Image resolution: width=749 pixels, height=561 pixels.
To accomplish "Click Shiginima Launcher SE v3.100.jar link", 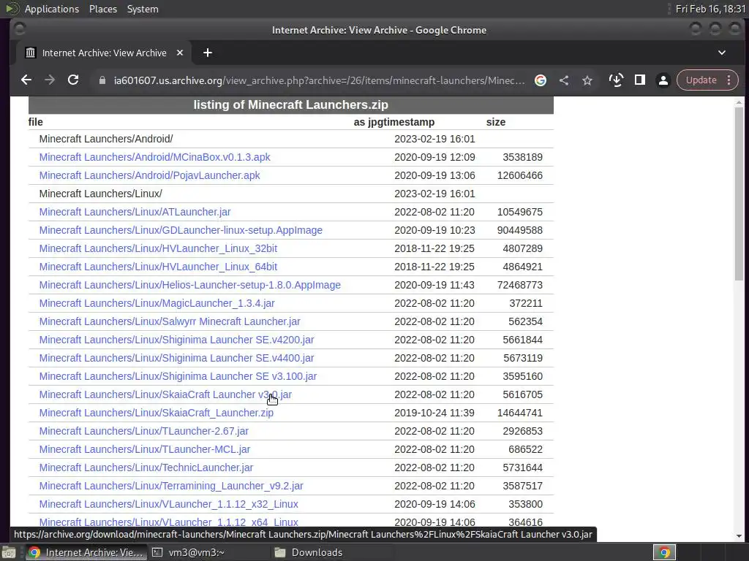I will coord(178,376).
